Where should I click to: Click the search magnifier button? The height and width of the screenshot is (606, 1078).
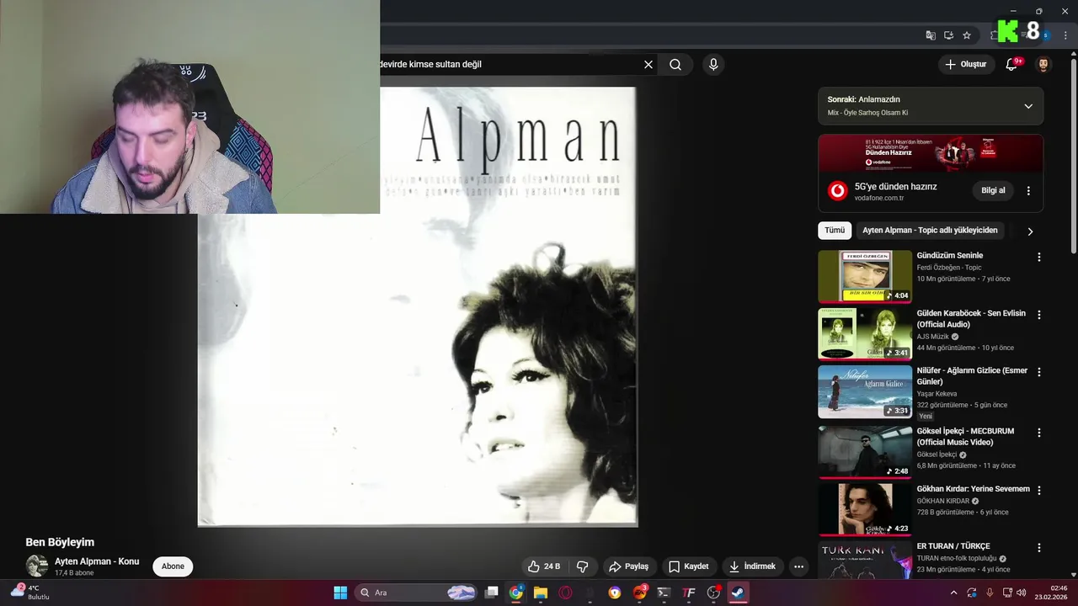tap(675, 64)
